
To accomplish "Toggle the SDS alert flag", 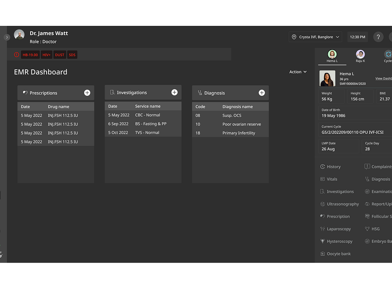I will click(x=72, y=54).
